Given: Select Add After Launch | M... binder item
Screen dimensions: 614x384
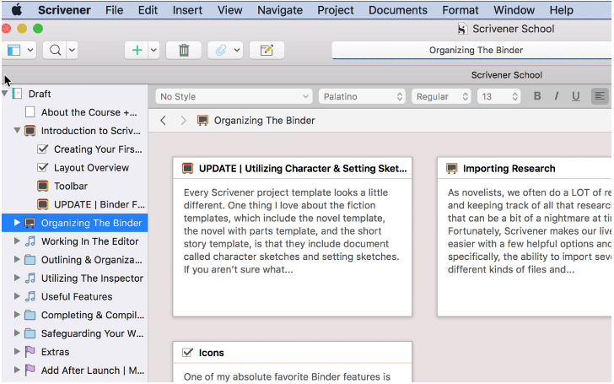Looking at the screenshot, I should tap(93, 370).
